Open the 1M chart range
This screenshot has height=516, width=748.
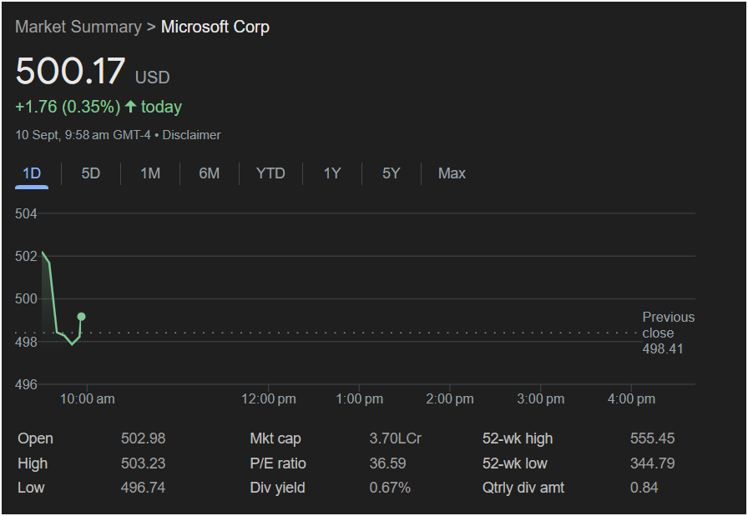point(150,173)
